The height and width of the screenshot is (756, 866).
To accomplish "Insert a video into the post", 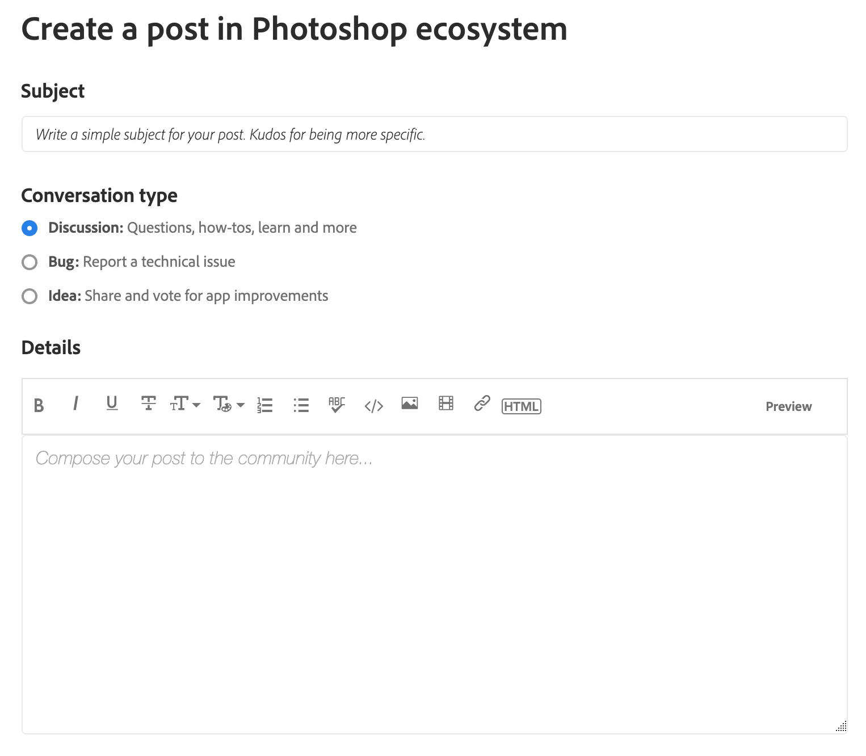I will (x=446, y=404).
